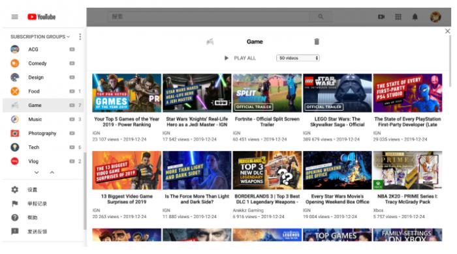Toggle the video icon beside Comedy
This screenshot has height=254, width=457.
pos(72,63)
